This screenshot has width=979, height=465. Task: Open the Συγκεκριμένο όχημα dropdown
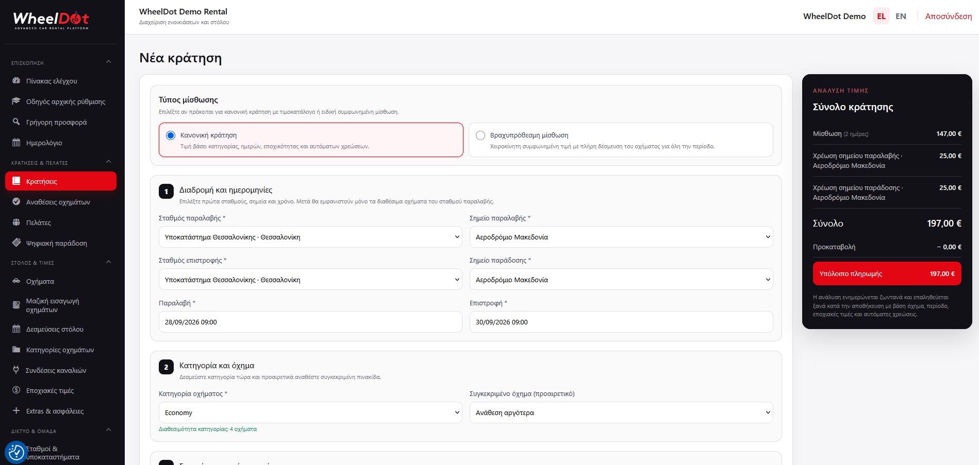pyautogui.click(x=621, y=412)
